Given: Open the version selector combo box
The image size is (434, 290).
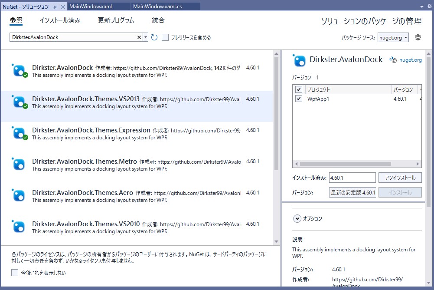Looking at the screenshot, I should 352,192.
